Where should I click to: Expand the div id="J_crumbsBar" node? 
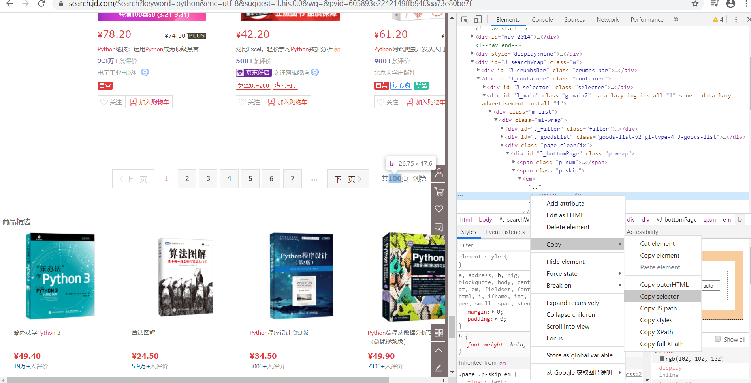[478, 70]
